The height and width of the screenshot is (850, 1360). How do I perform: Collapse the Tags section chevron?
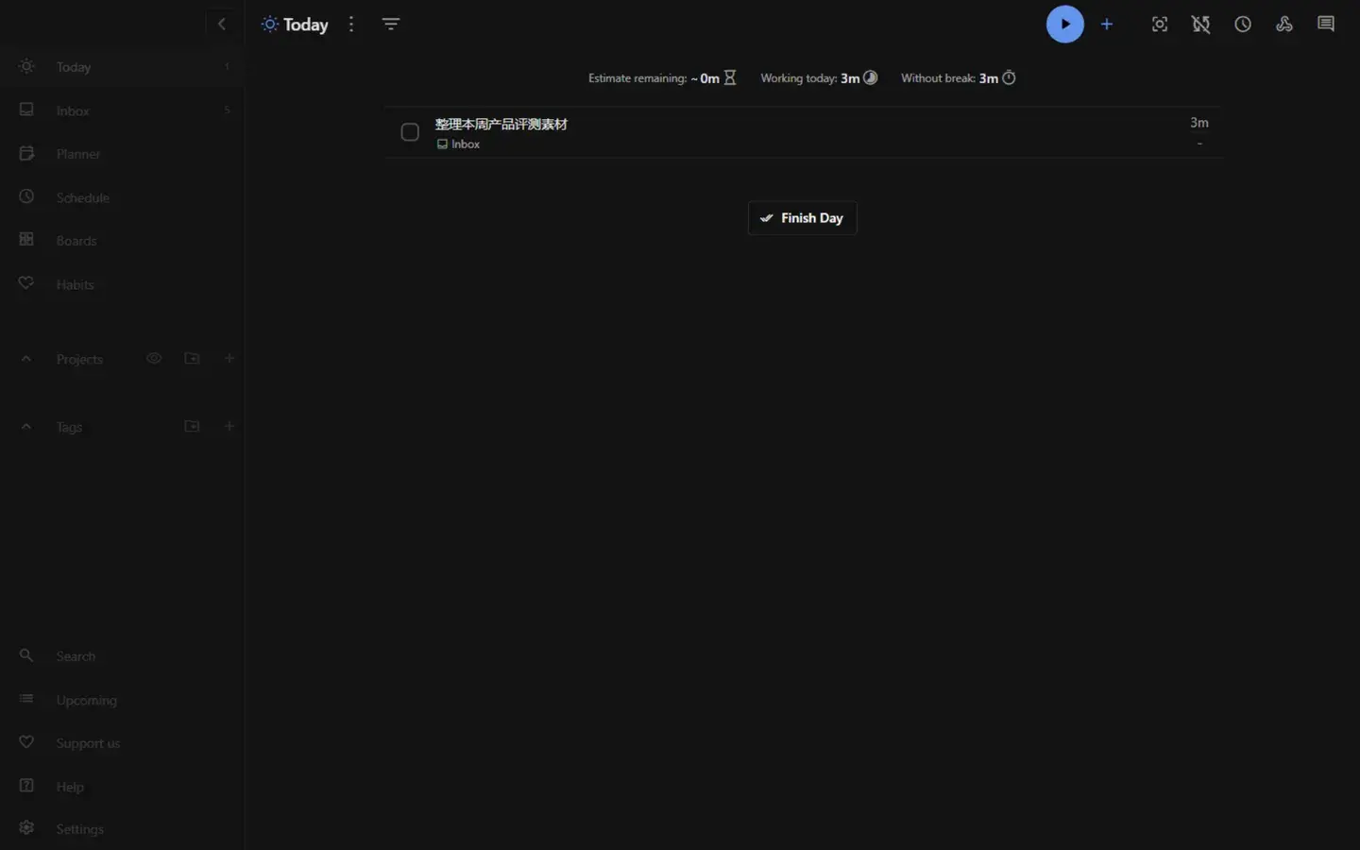26,427
